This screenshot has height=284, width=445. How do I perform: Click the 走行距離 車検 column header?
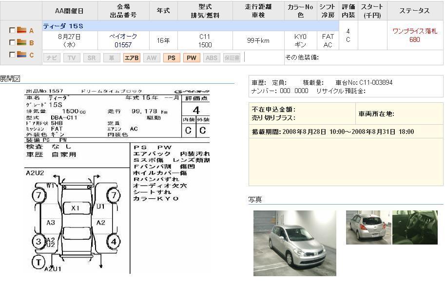point(258,11)
